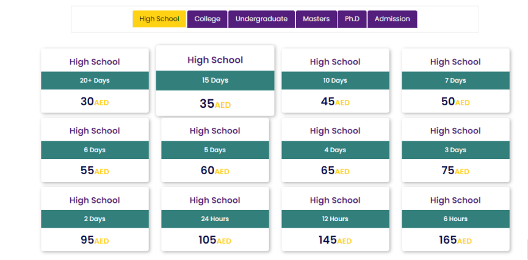Select the Admission tab
The height and width of the screenshot is (260, 528).
[392, 19]
